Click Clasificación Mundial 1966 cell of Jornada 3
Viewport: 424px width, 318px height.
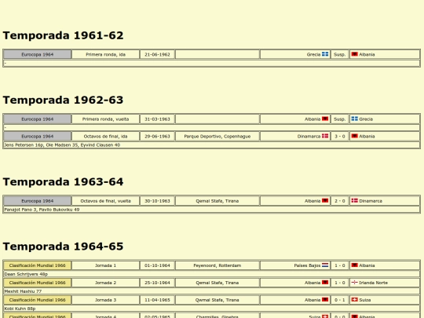click(x=38, y=300)
